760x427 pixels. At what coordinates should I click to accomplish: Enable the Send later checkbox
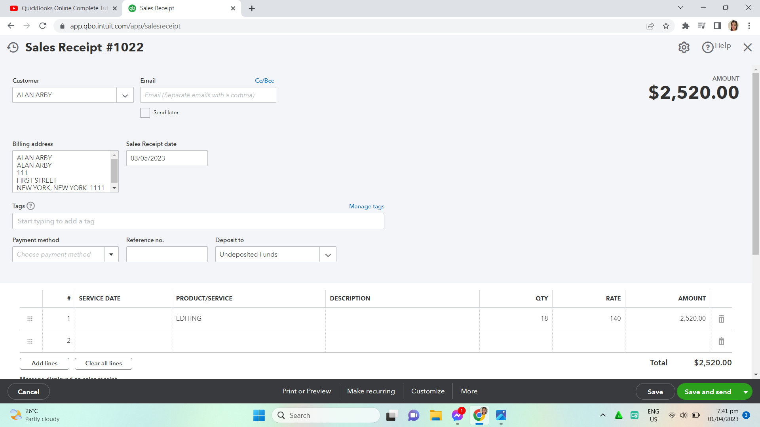(145, 113)
